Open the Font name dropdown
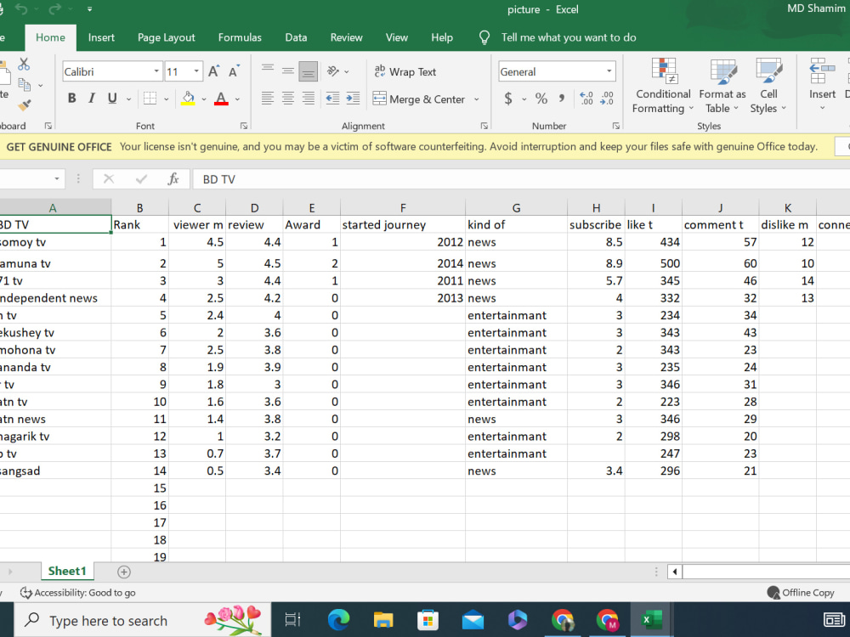Image resolution: width=850 pixels, height=637 pixels. 156,71
